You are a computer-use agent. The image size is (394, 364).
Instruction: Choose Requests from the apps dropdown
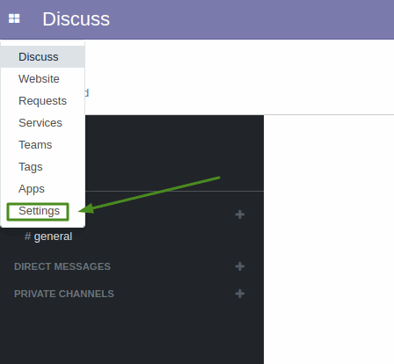[43, 101]
